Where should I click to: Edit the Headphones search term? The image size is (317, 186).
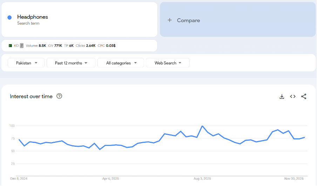33,17
